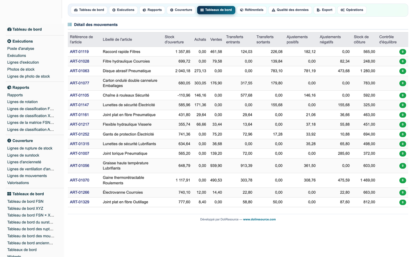This screenshot has width=416, height=257.
Task: Select the Électrovanne Courroies label
Action: point(123,193)
